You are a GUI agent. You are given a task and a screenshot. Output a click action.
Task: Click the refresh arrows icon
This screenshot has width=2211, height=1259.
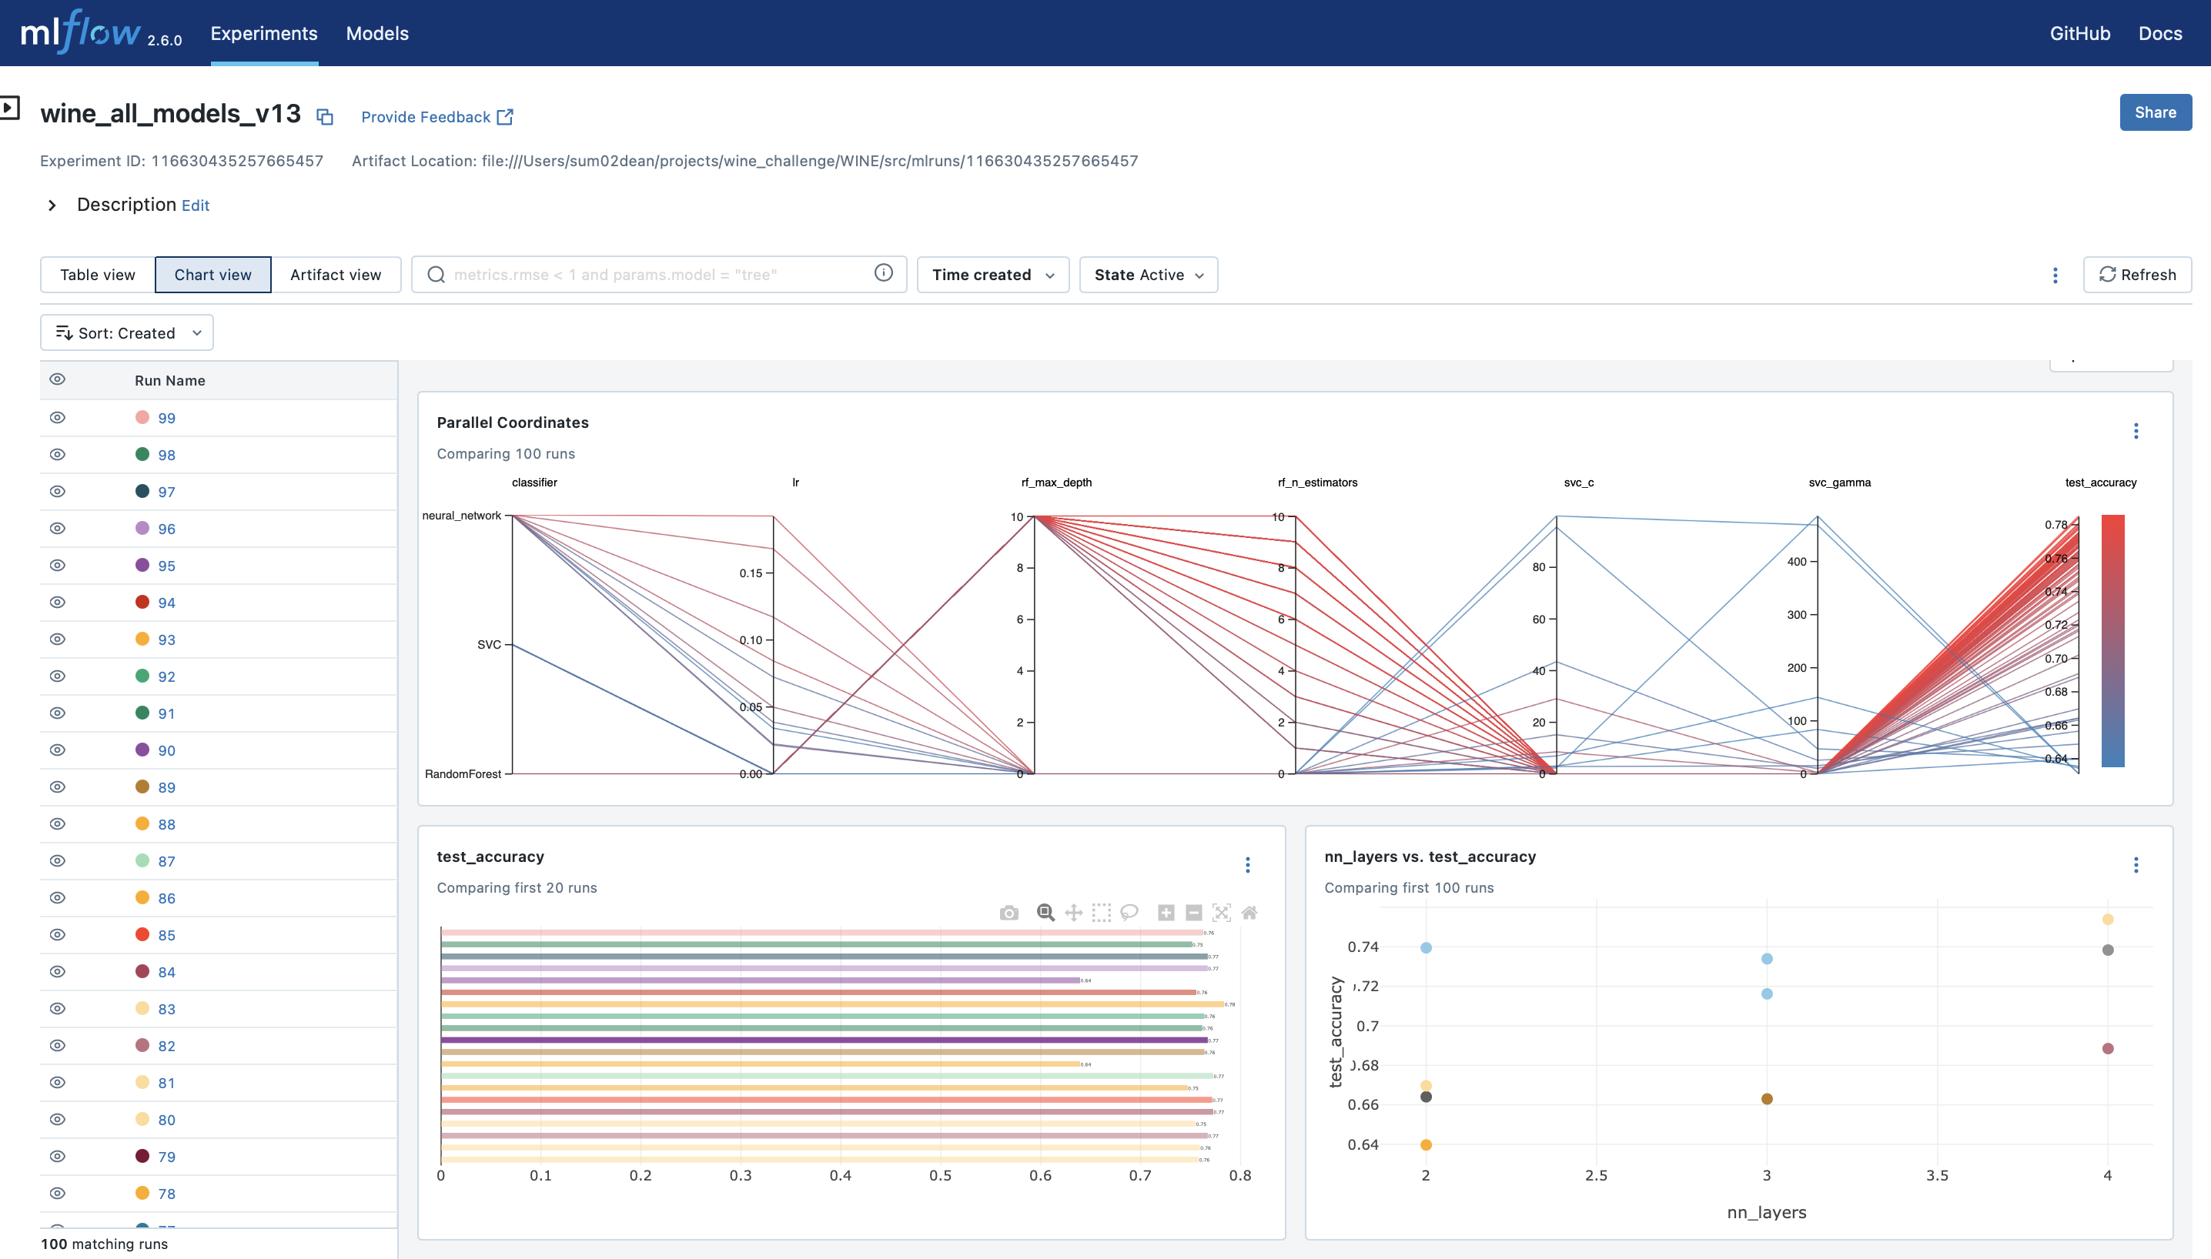2107,274
